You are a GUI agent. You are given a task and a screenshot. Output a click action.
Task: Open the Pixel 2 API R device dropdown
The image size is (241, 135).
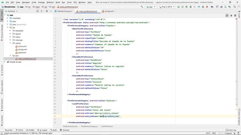click(166, 7)
